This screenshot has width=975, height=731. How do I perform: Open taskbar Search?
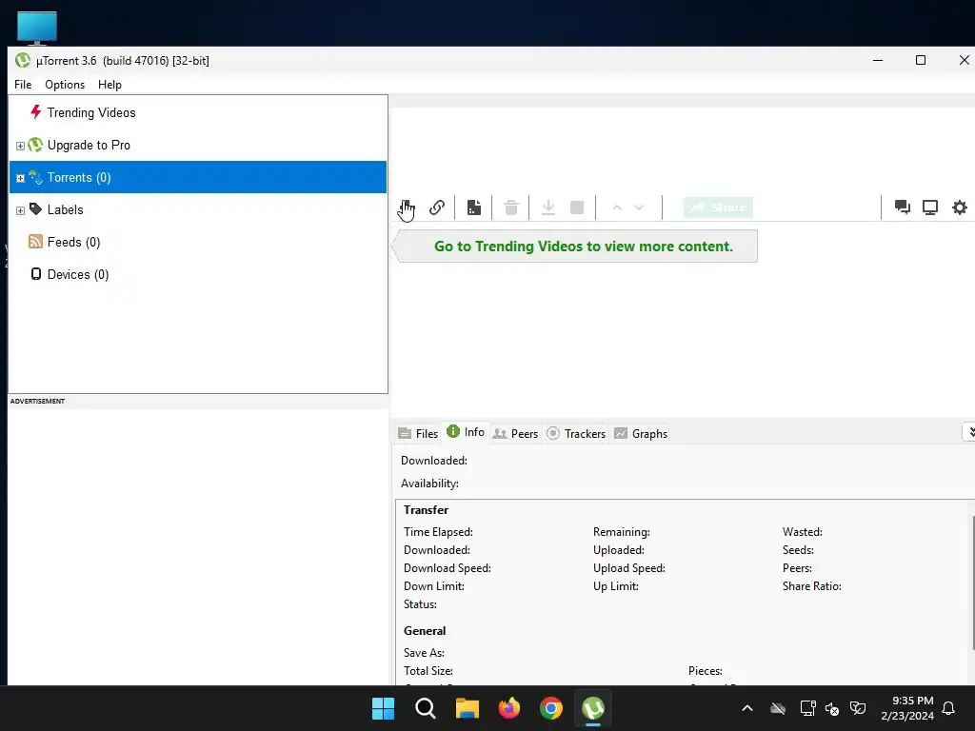426,708
